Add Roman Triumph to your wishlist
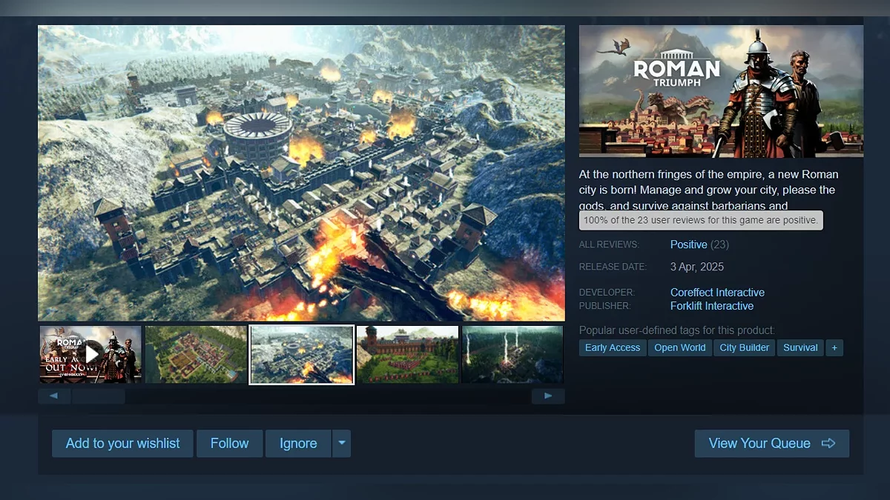The image size is (890, 500). pyautogui.click(x=122, y=443)
